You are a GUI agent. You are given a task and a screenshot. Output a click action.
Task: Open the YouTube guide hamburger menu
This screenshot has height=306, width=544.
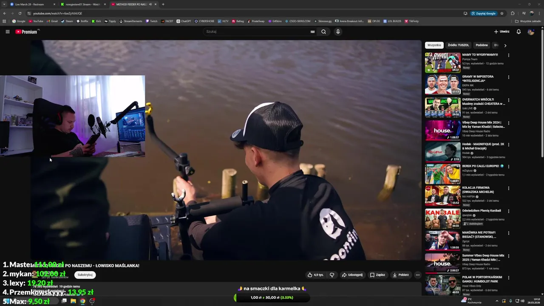[x=7, y=31]
